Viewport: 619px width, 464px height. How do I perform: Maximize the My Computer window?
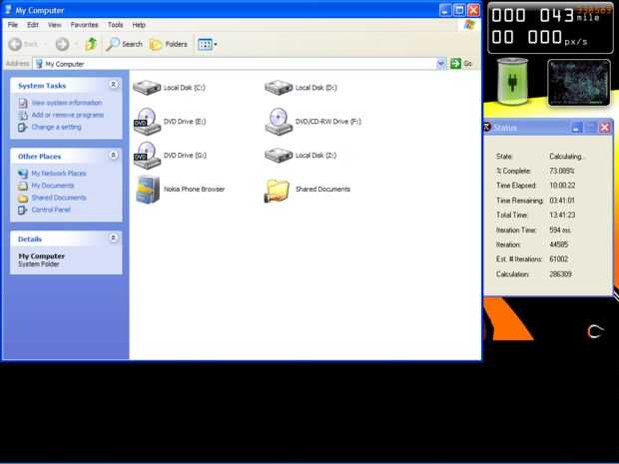coord(459,10)
